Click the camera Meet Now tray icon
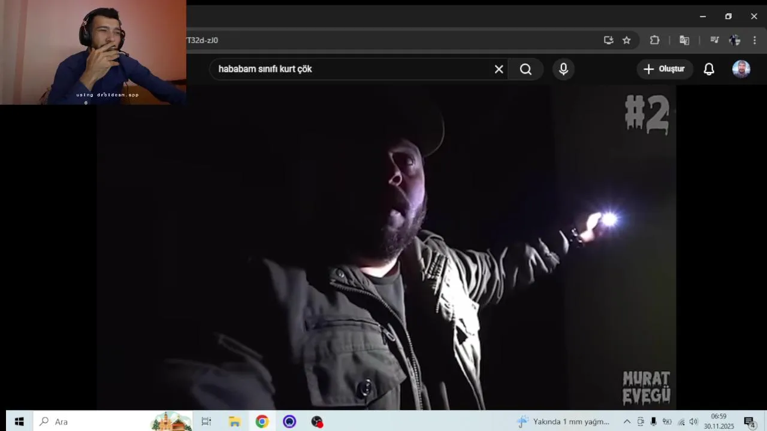 pyautogui.click(x=641, y=421)
